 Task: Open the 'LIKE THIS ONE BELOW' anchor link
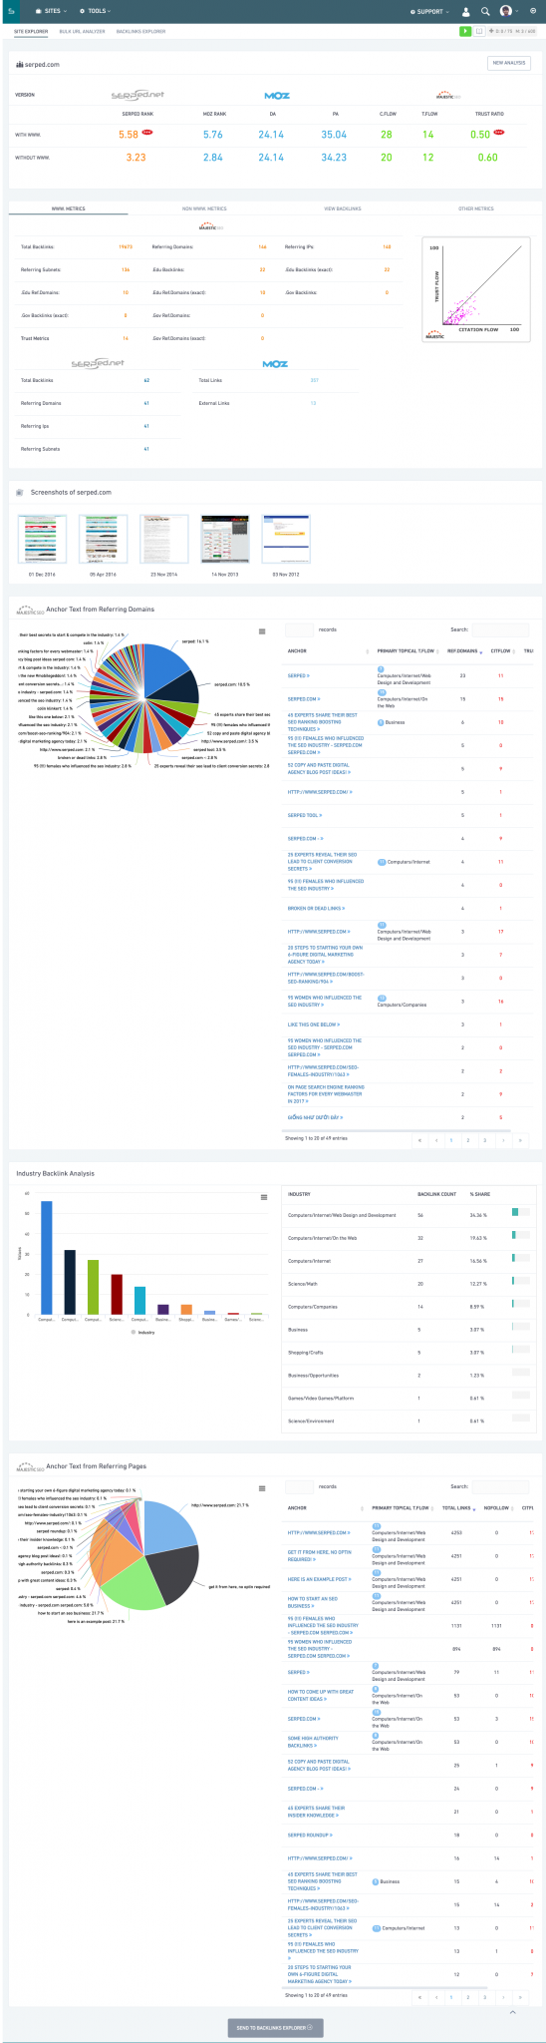(314, 1024)
